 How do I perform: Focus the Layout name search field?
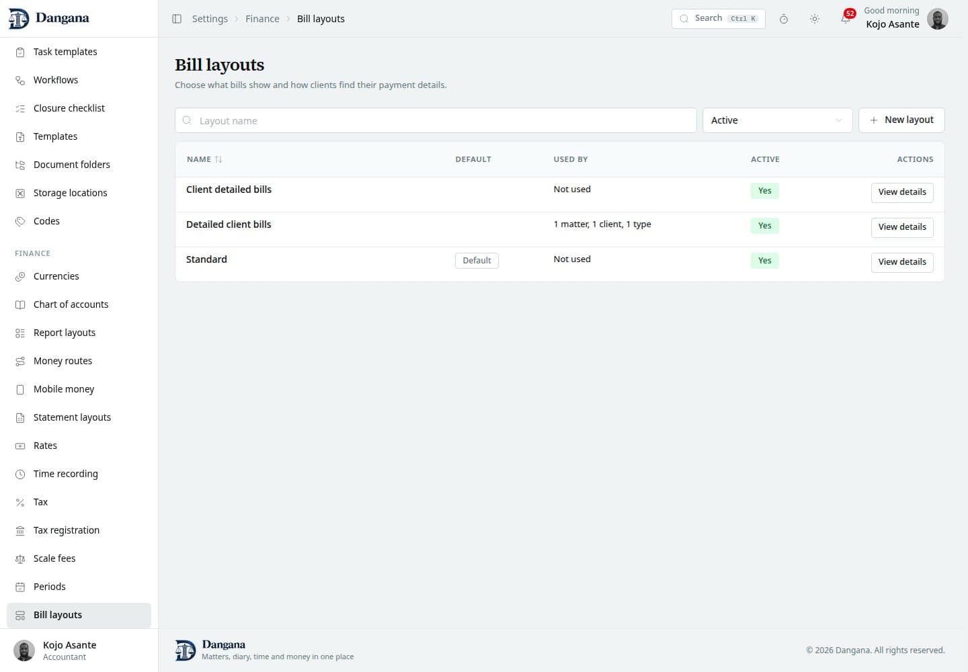(x=436, y=120)
